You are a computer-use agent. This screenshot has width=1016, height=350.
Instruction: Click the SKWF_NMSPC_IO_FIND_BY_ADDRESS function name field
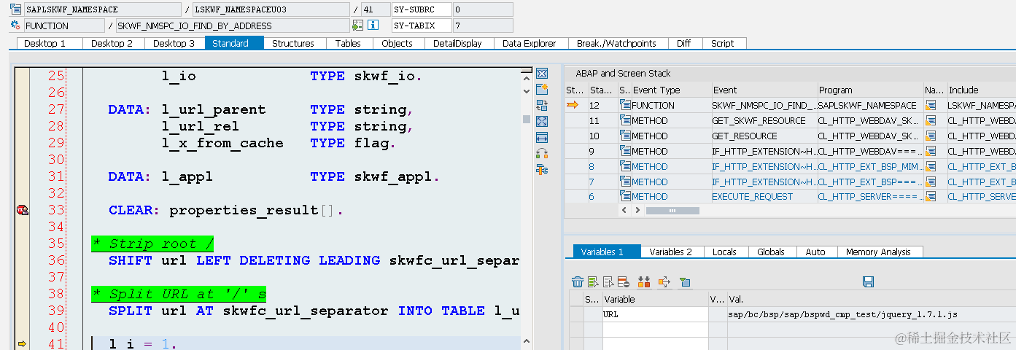tap(232, 26)
